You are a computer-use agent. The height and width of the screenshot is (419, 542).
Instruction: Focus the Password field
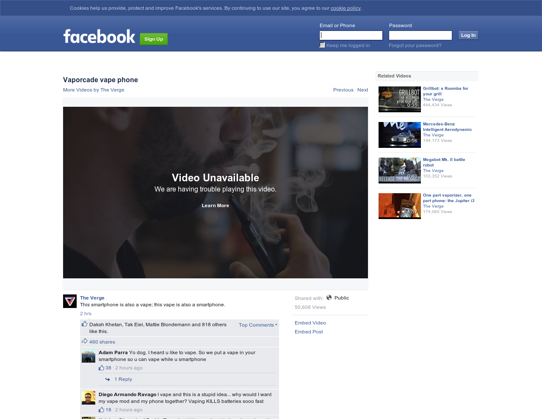click(420, 35)
